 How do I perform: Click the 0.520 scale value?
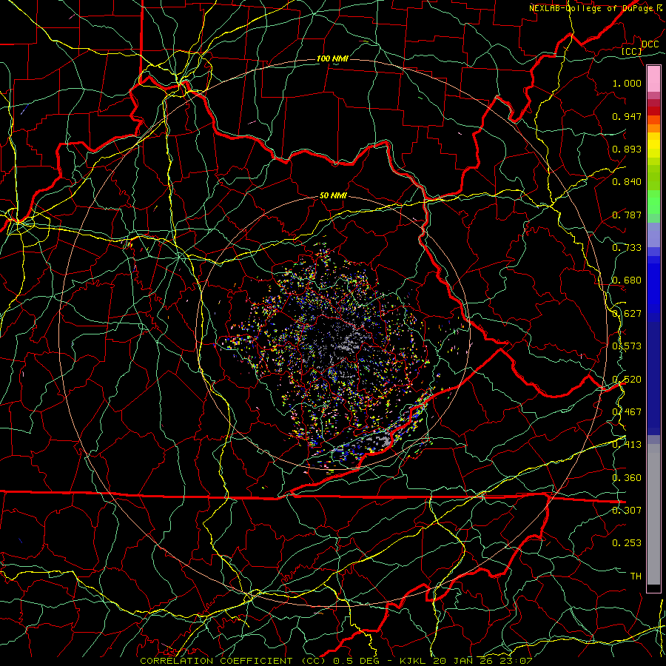tap(627, 380)
